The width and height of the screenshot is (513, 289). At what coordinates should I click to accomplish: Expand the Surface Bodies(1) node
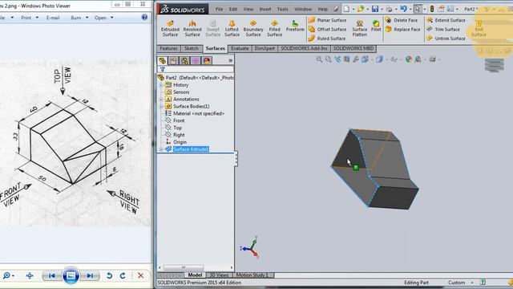coord(161,107)
